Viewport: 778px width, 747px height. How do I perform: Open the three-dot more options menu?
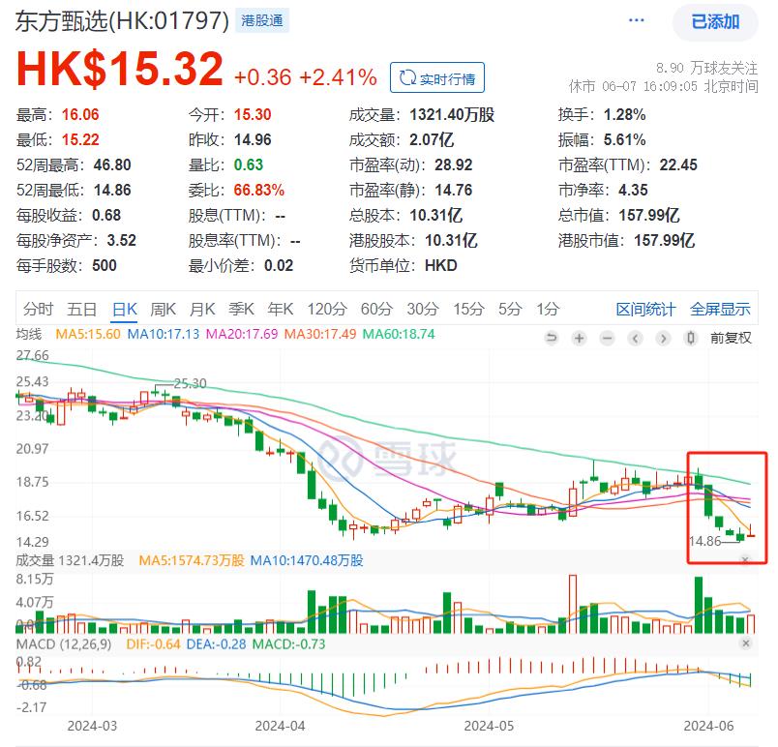point(636,20)
